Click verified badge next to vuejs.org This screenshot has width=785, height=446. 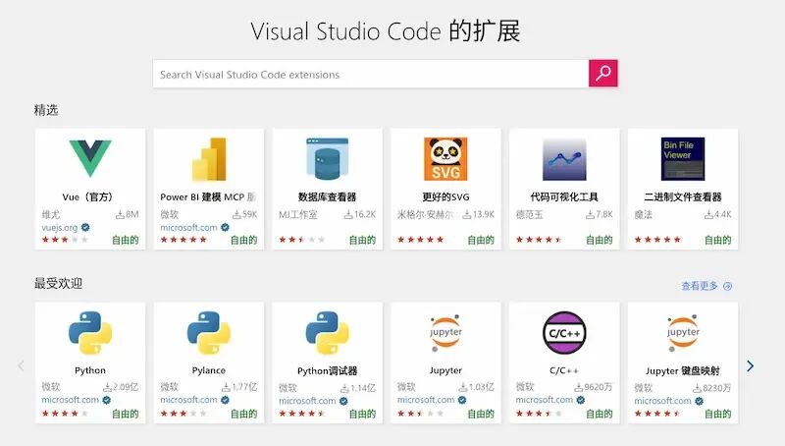point(85,228)
